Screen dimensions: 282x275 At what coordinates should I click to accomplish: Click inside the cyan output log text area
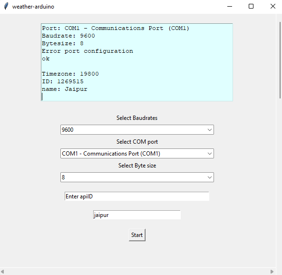click(137, 62)
